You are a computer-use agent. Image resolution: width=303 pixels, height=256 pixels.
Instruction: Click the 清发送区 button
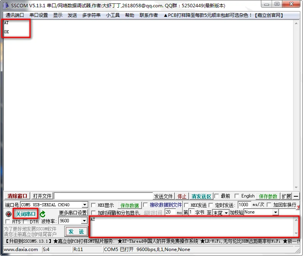coord(201,196)
